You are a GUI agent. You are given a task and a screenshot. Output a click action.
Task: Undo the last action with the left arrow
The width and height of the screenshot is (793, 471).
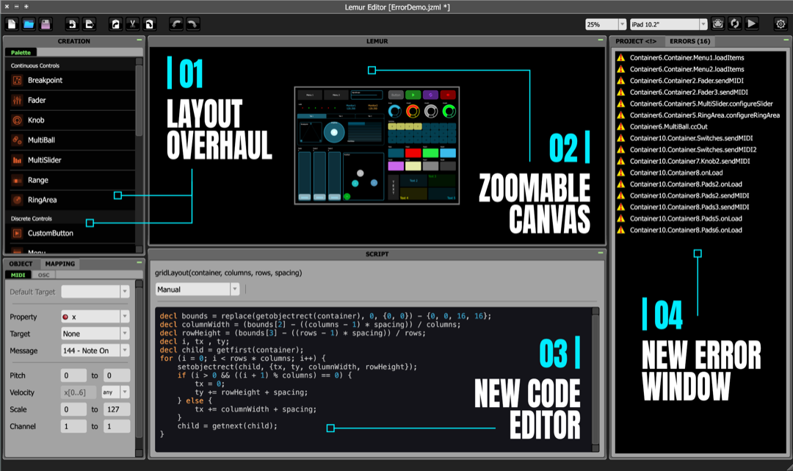pos(175,24)
